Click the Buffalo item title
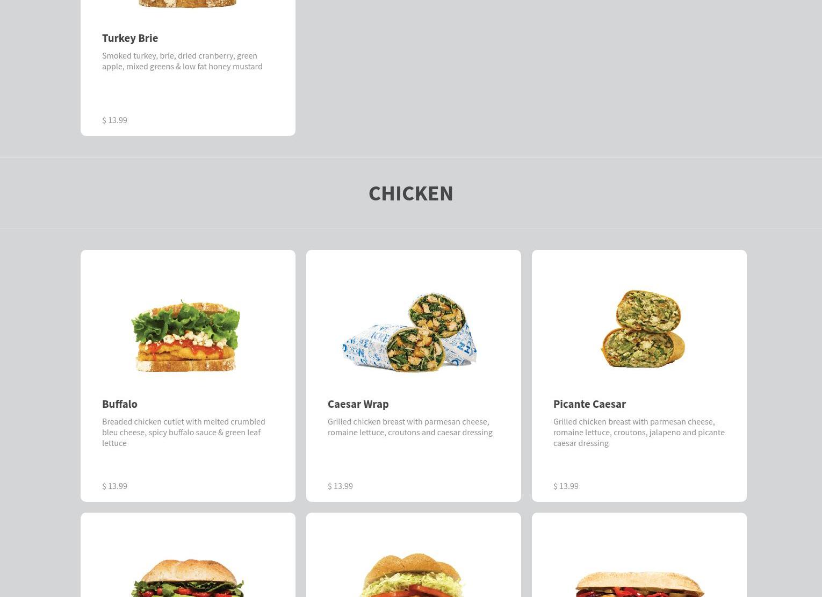 point(120,404)
